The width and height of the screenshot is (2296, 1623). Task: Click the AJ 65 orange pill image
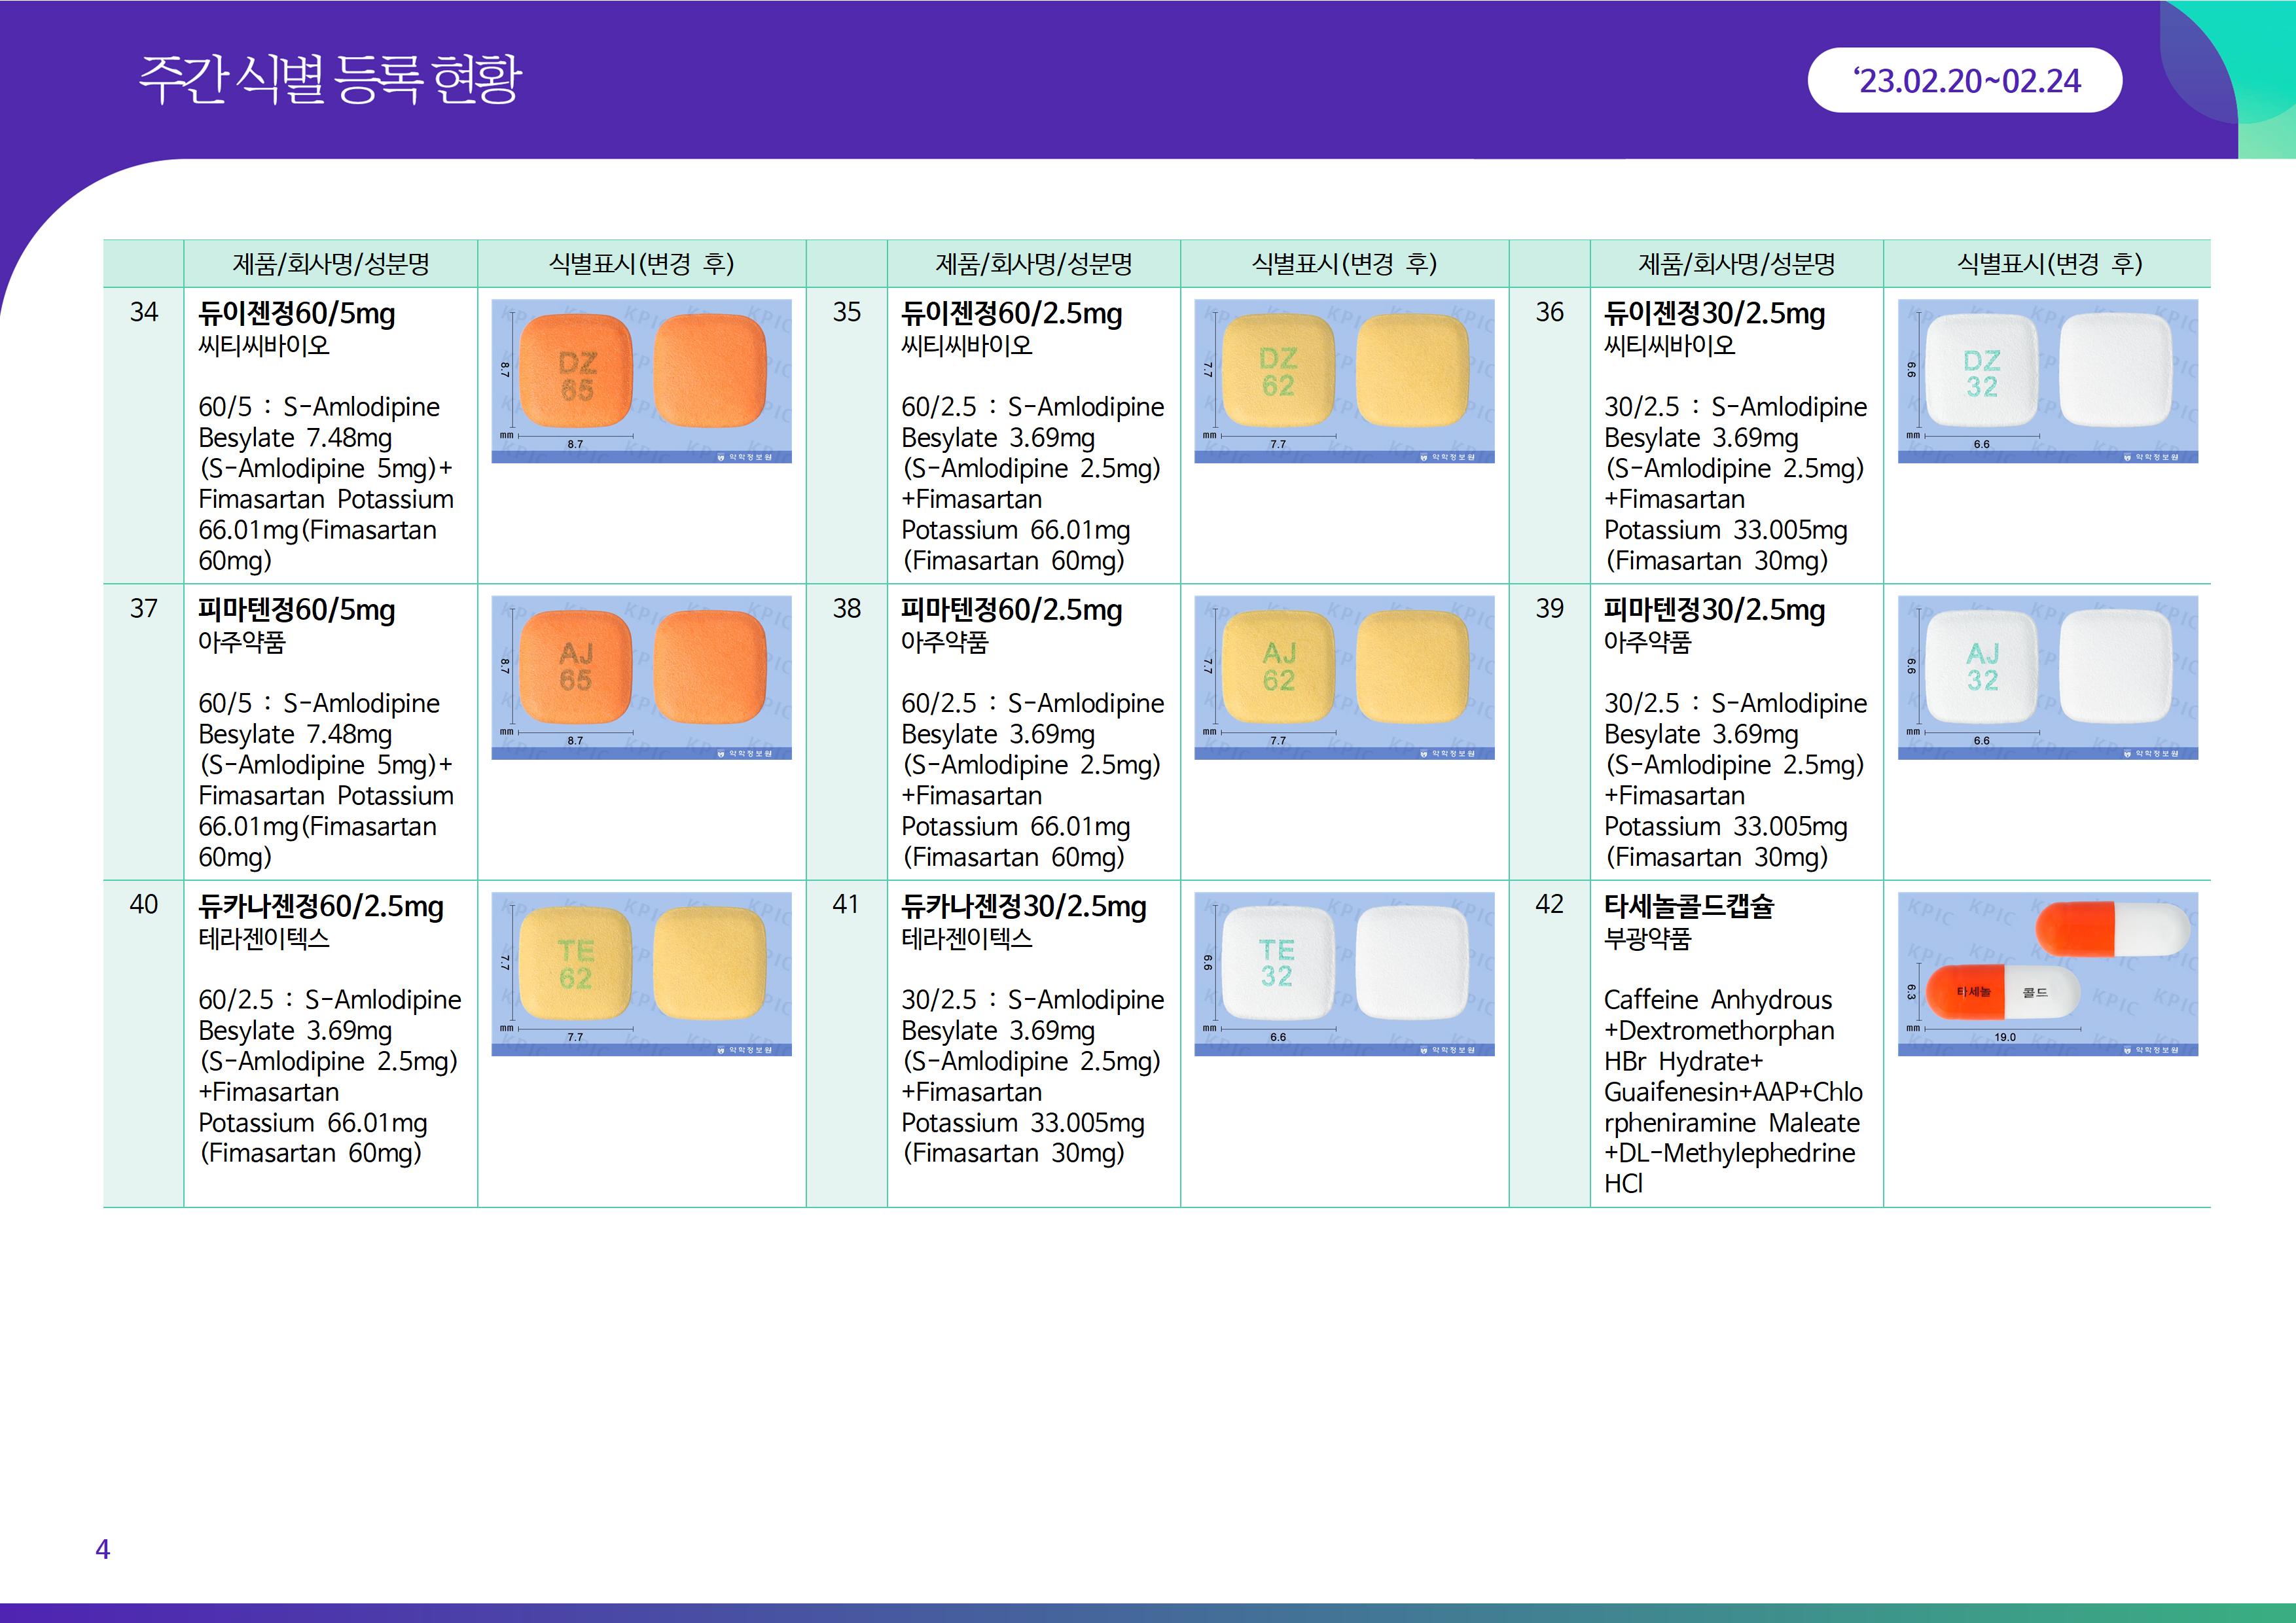[x=641, y=677]
